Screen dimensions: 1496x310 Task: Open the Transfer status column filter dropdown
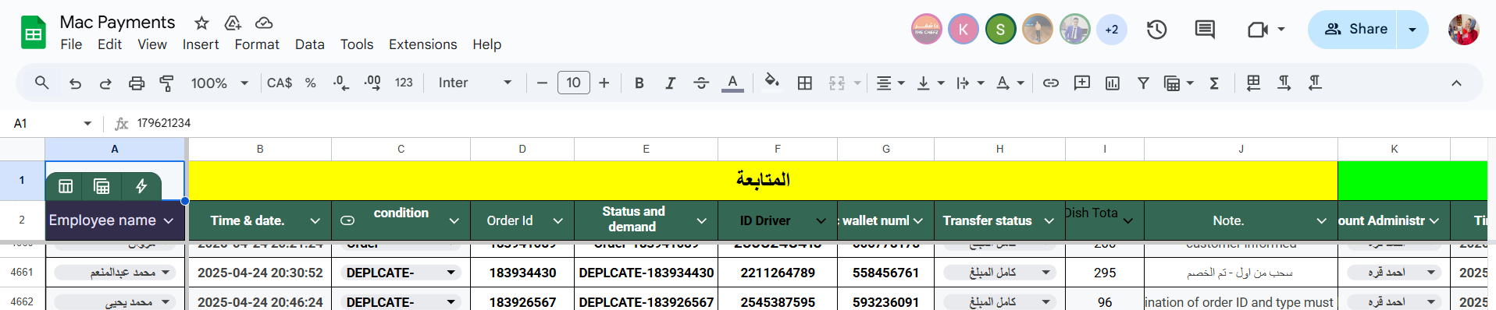(x=1049, y=221)
